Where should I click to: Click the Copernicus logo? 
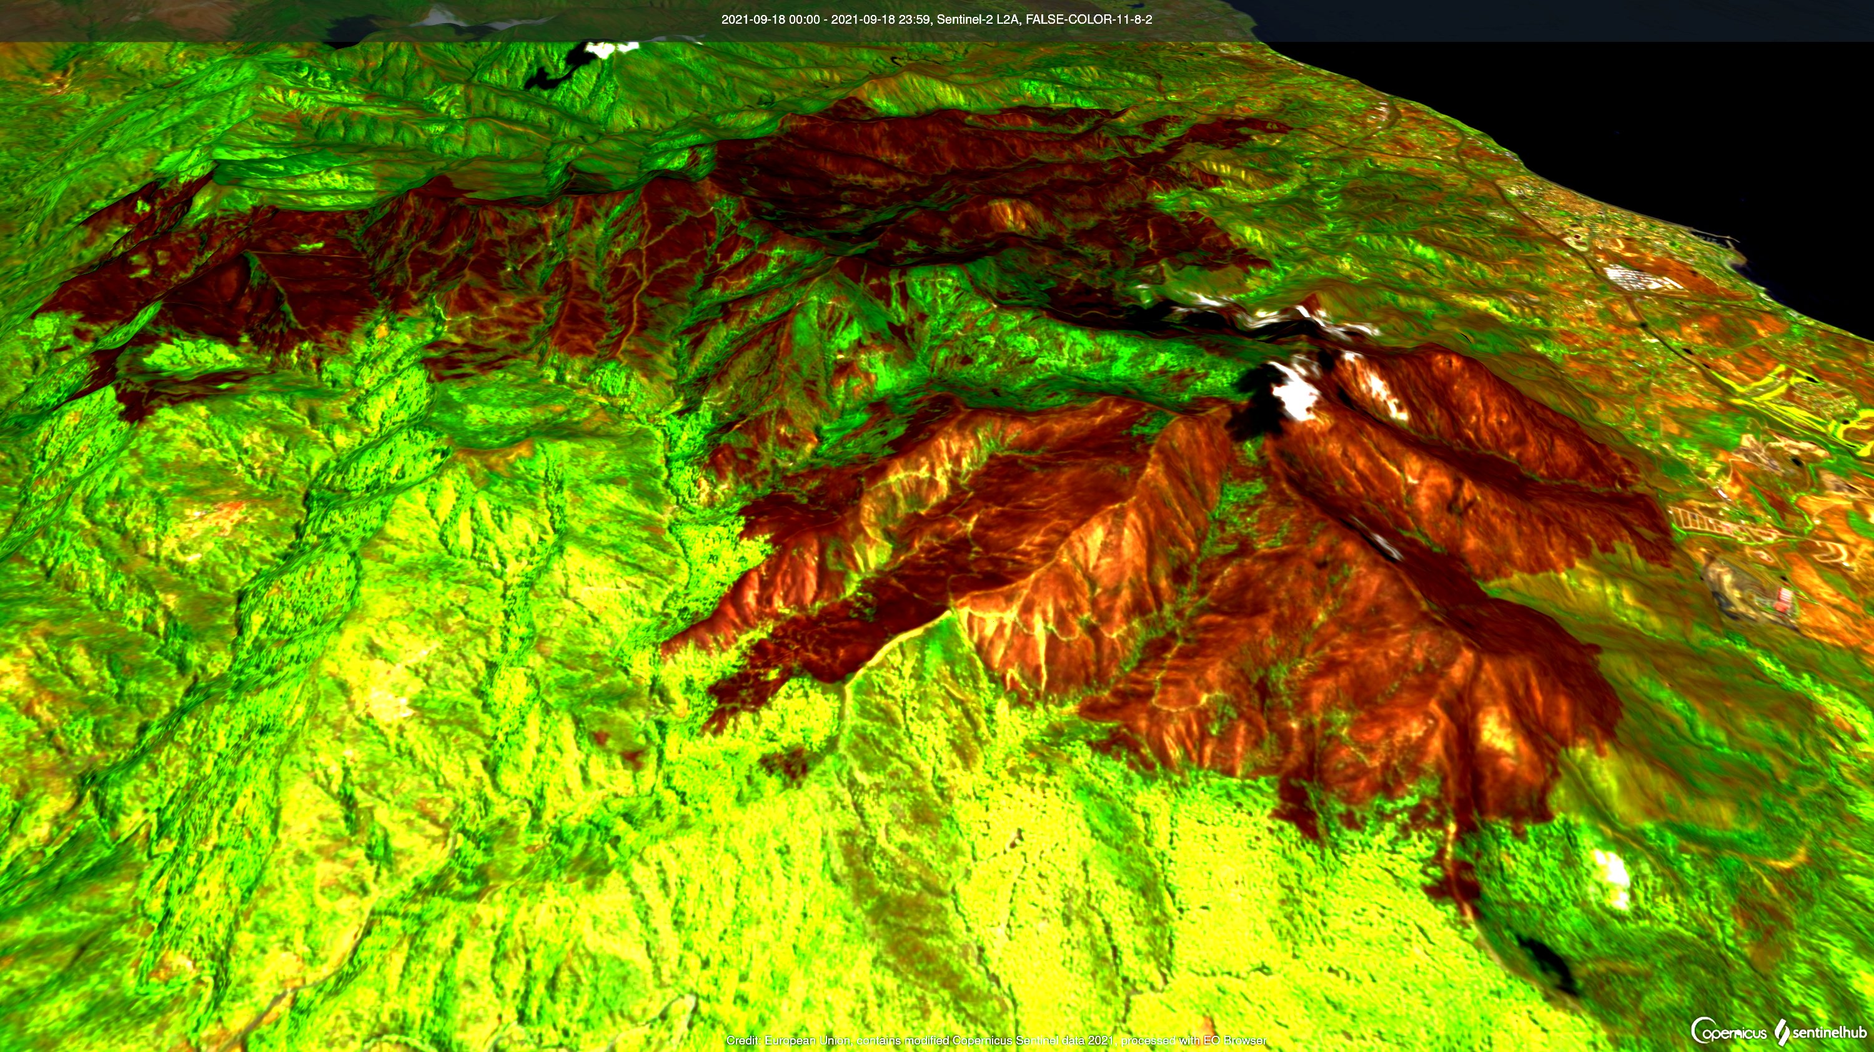pos(1728,1031)
